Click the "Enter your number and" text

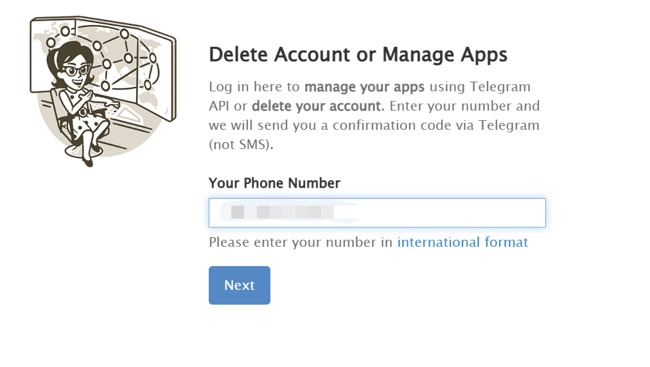coord(465,105)
